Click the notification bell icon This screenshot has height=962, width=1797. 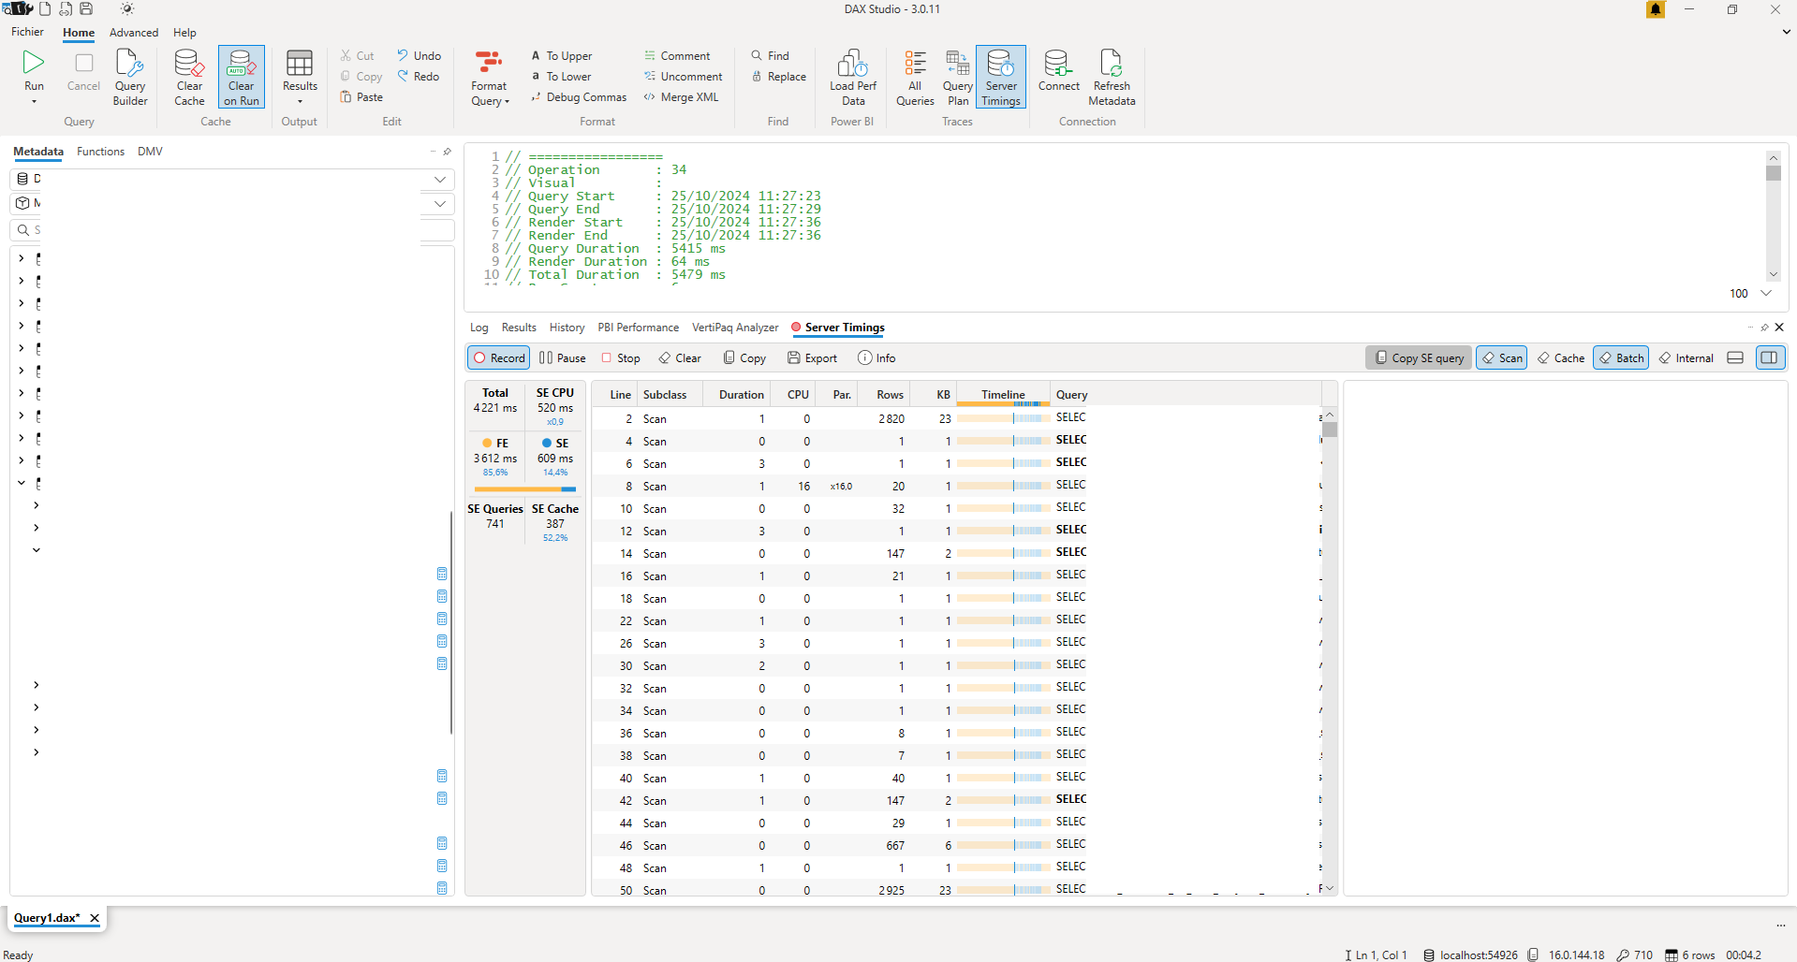coord(1656,9)
